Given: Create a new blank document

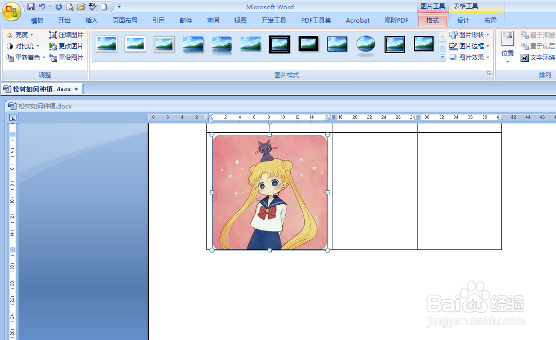Looking at the screenshot, I should 104,7.
